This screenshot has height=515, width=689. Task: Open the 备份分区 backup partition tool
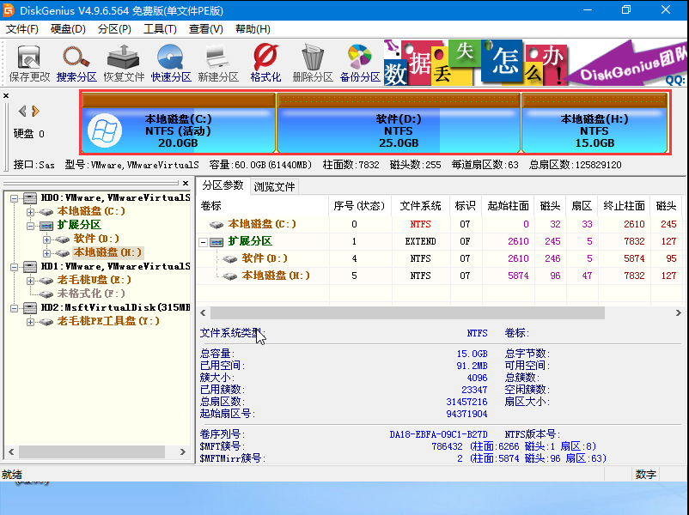(x=360, y=63)
